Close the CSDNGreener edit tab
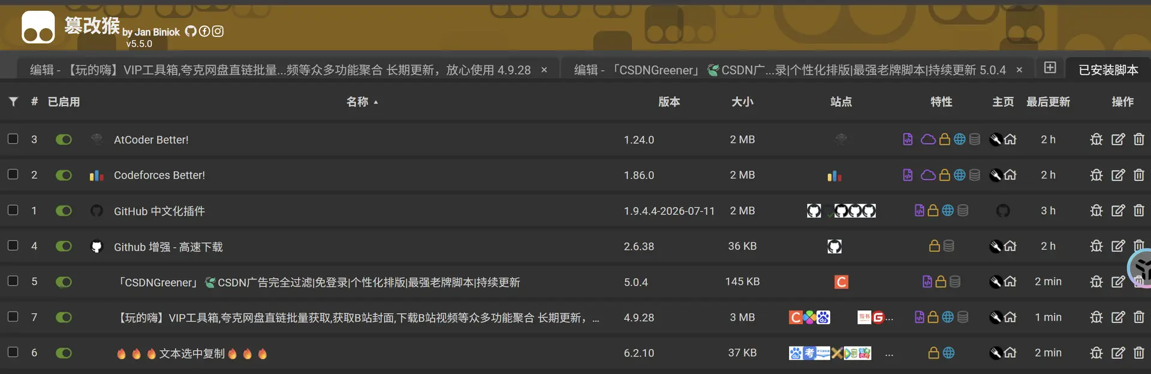Viewport: 1151px width, 374px height. [x=1019, y=70]
